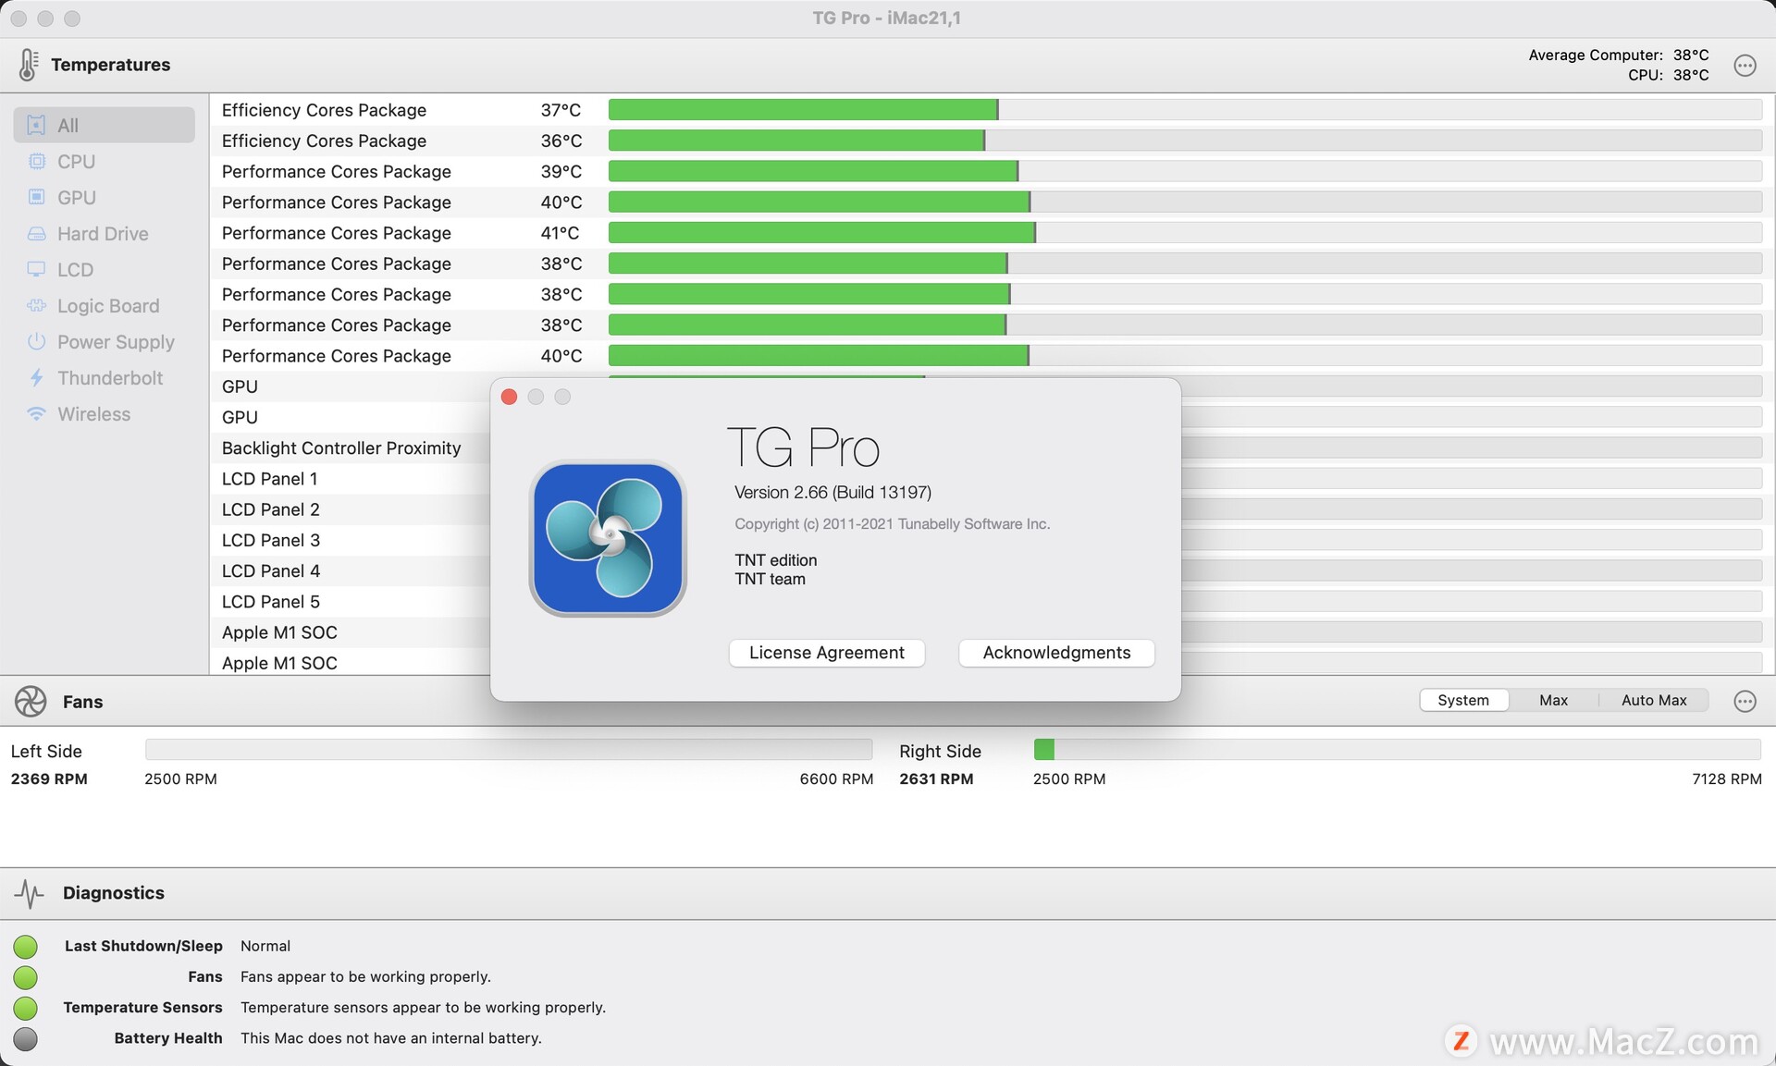Click the 41°C Performance Cores temperature bar
The width and height of the screenshot is (1776, 1066).
click(x=1185, y=233)
